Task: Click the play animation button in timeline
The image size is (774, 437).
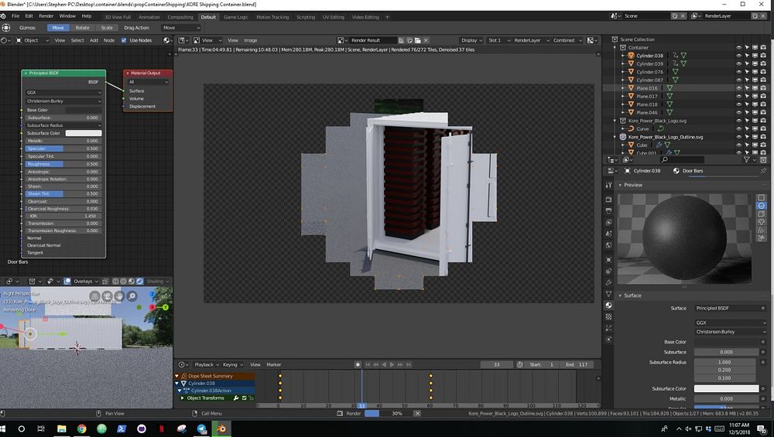Action: click(x=392, y=364)
